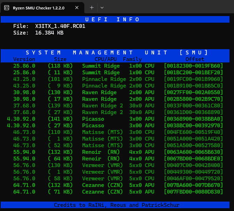Click offset [00449300-00449720]

tap(194, 172)
